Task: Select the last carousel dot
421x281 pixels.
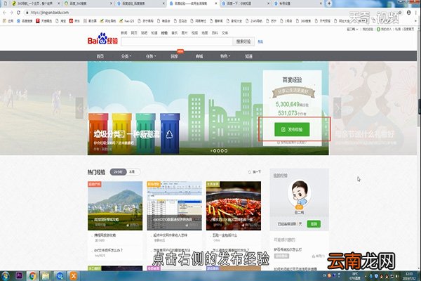Action: (226, 151)
